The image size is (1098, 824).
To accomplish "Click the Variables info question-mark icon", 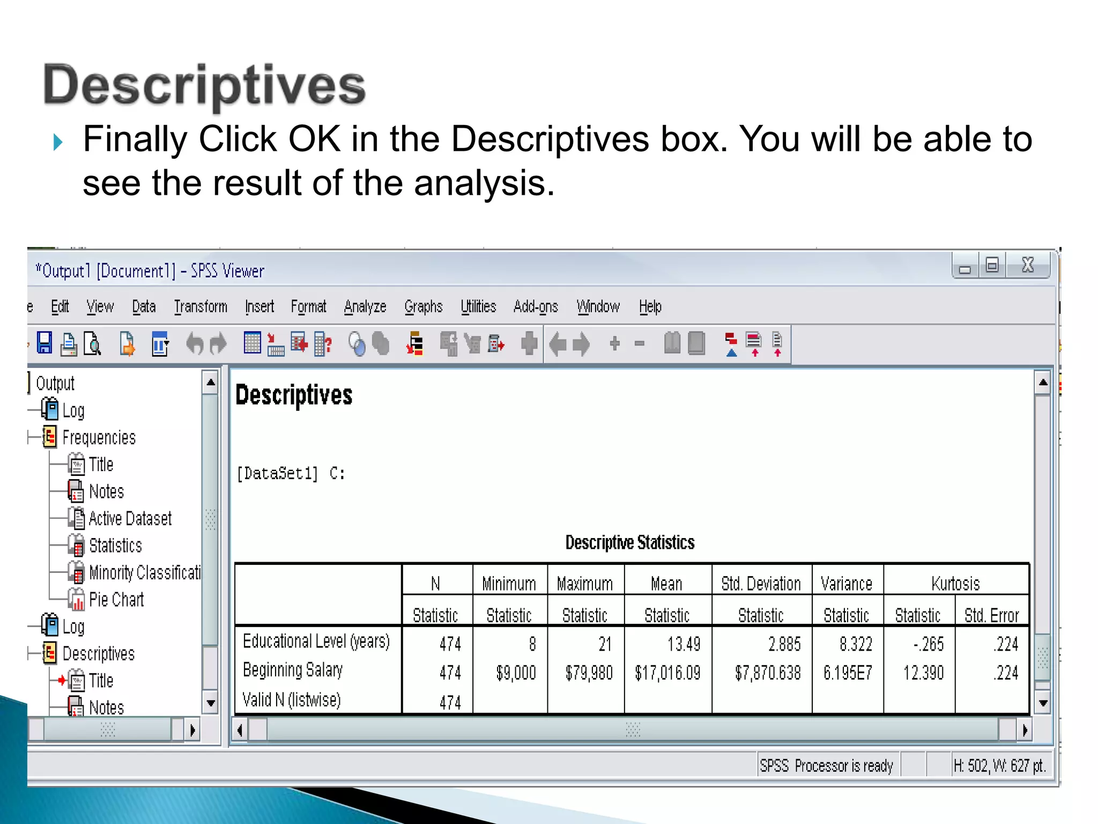I will pos(323,344).
